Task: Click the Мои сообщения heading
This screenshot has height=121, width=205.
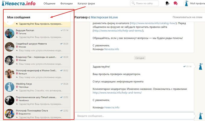Action: click(x=19, y=17)
